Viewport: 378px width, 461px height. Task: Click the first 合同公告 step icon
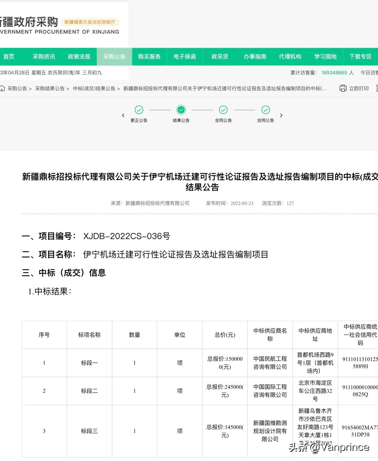click(x=223, y=110)
